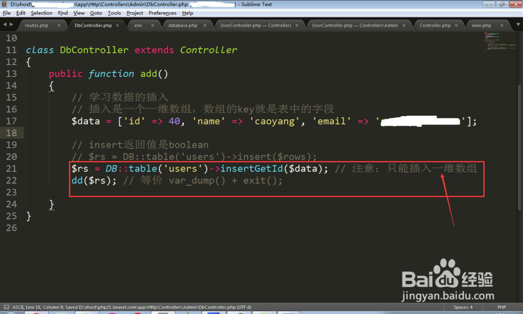
Task: Close the UserController.php — Controllers tab
Action: (x=297, y=25)
